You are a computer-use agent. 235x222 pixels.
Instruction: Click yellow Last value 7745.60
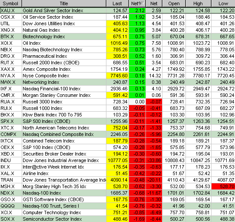pyautogui.click(x=117, y=76)
